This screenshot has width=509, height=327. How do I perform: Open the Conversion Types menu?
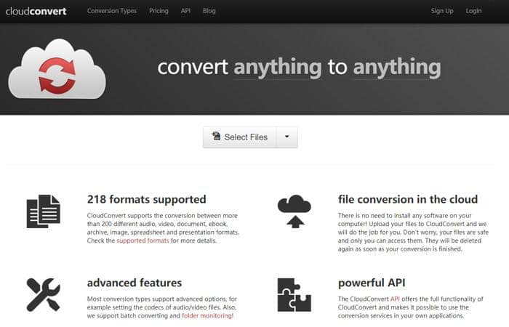point(112,11)
